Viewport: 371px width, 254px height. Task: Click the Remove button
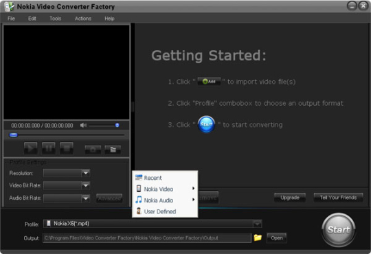click(x=208, y=198)
